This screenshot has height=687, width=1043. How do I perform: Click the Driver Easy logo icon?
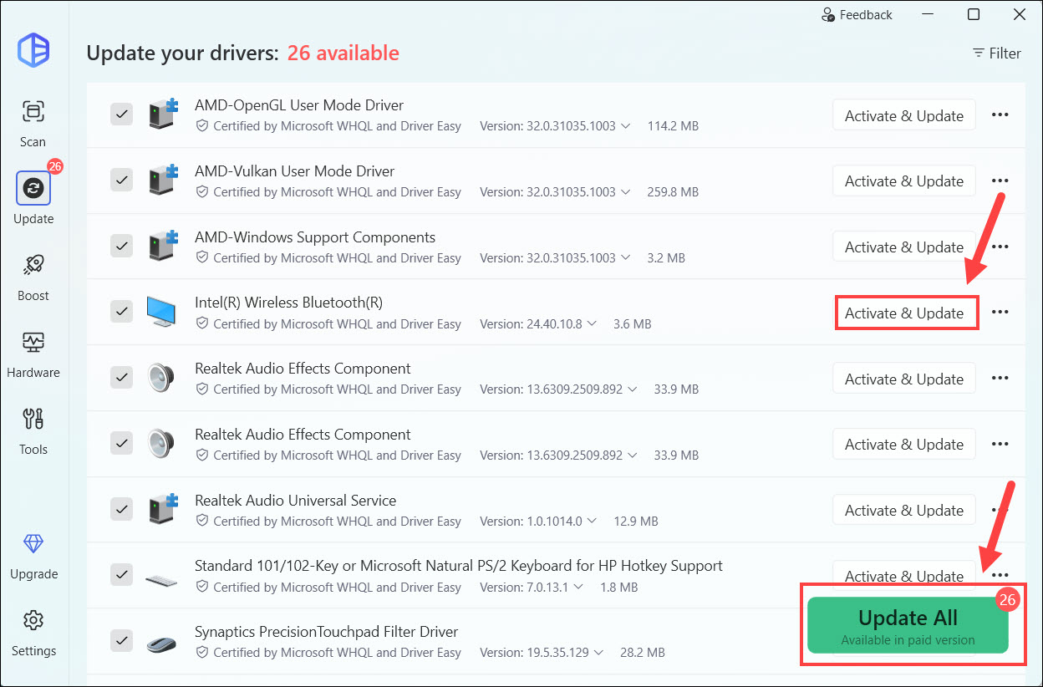click(33, 49)
